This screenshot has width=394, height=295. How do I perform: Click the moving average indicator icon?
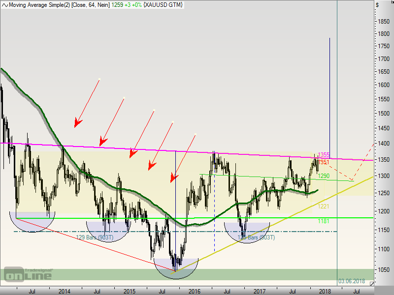pyautogui.click(x=5, y=5)
